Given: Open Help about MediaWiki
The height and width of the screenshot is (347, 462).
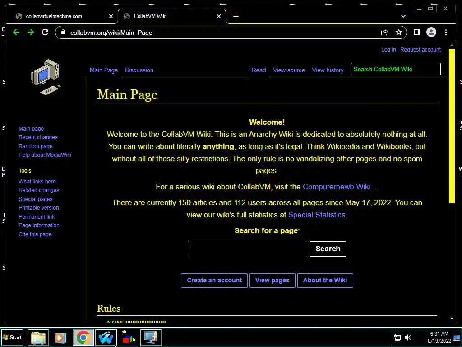Looking at the screenshot, I should 45,155.
